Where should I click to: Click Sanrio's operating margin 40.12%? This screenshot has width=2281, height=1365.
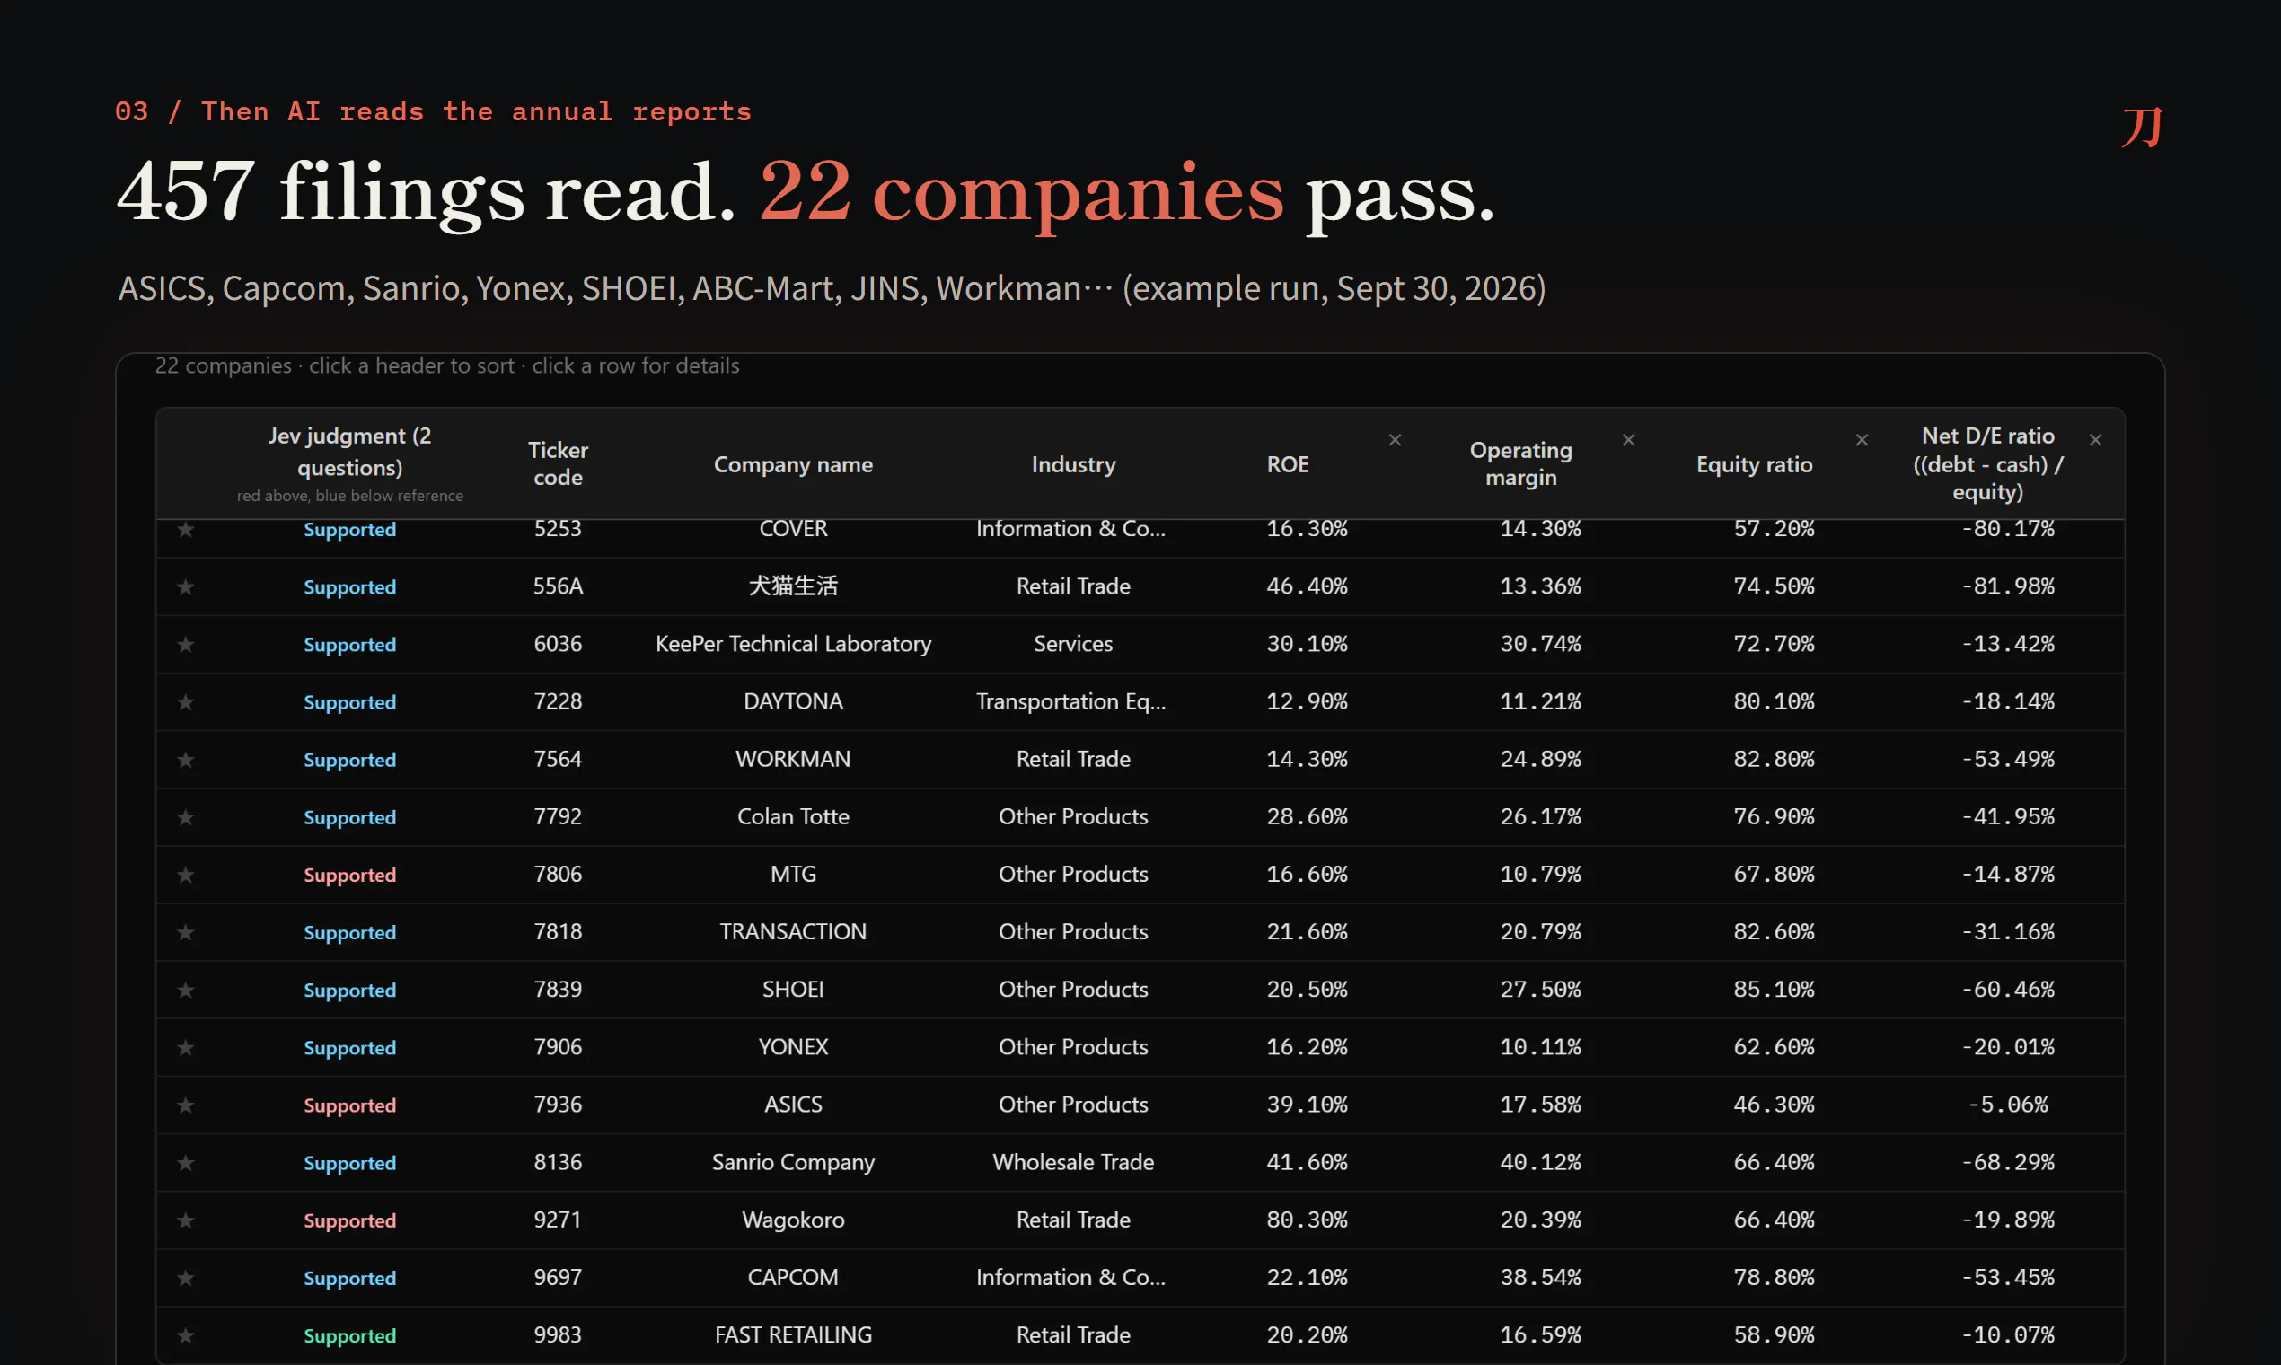point(1541,1163)
